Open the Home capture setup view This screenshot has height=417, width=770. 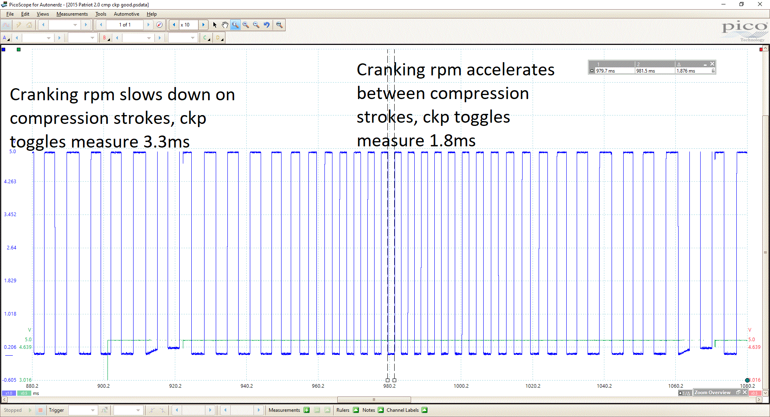coord(29,24)
